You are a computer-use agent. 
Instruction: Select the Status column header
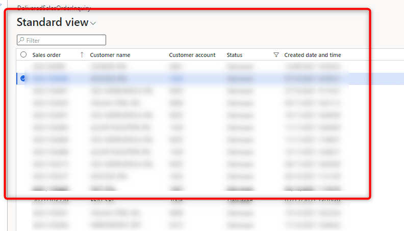[235, 55]
